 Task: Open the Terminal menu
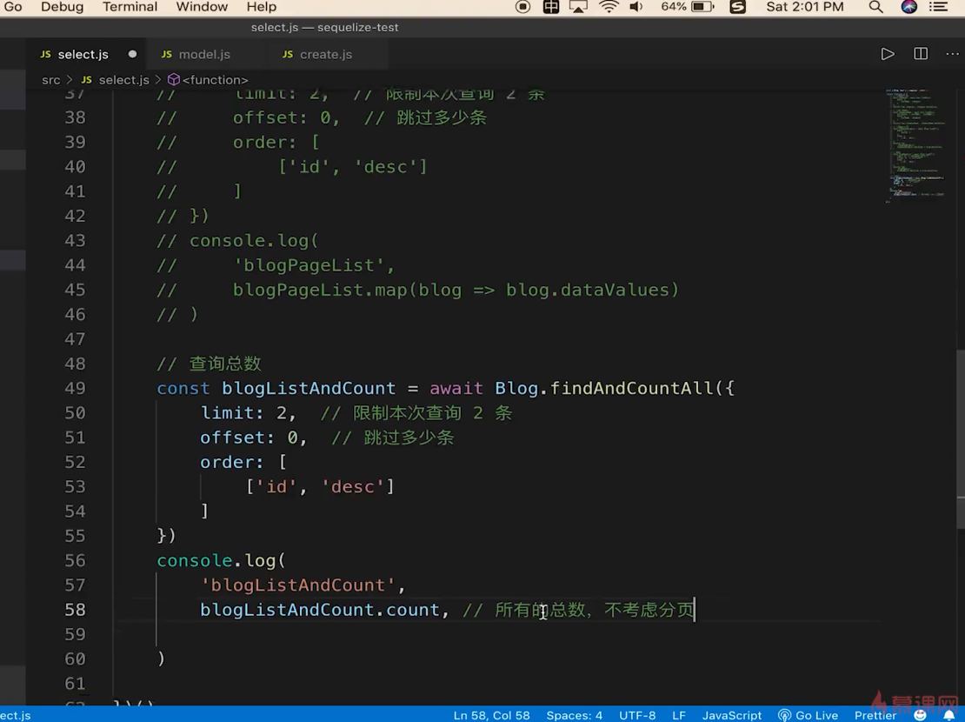click(130, 7)
